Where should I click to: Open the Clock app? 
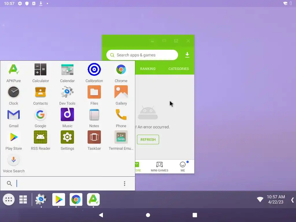14,95
